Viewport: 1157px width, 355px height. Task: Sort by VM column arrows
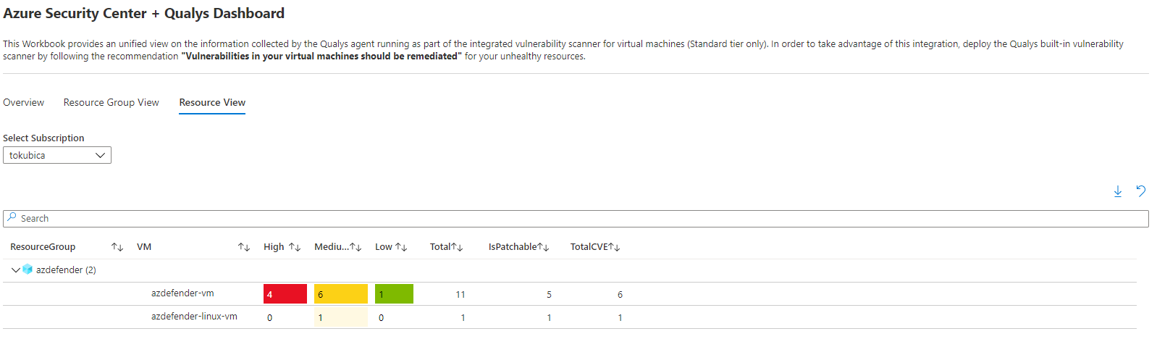point(244,247)
